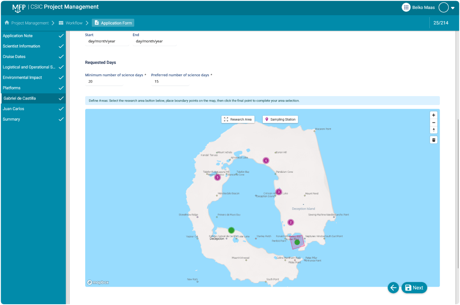Select the Sampling Station marker tool
This screenshot has height=305, width=460.
point(280,119)
